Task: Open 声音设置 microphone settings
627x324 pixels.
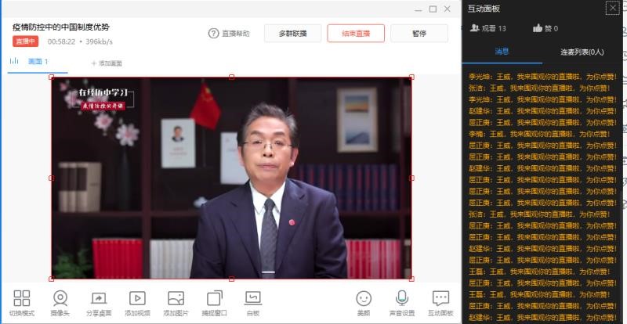Action: coord(402,299)
